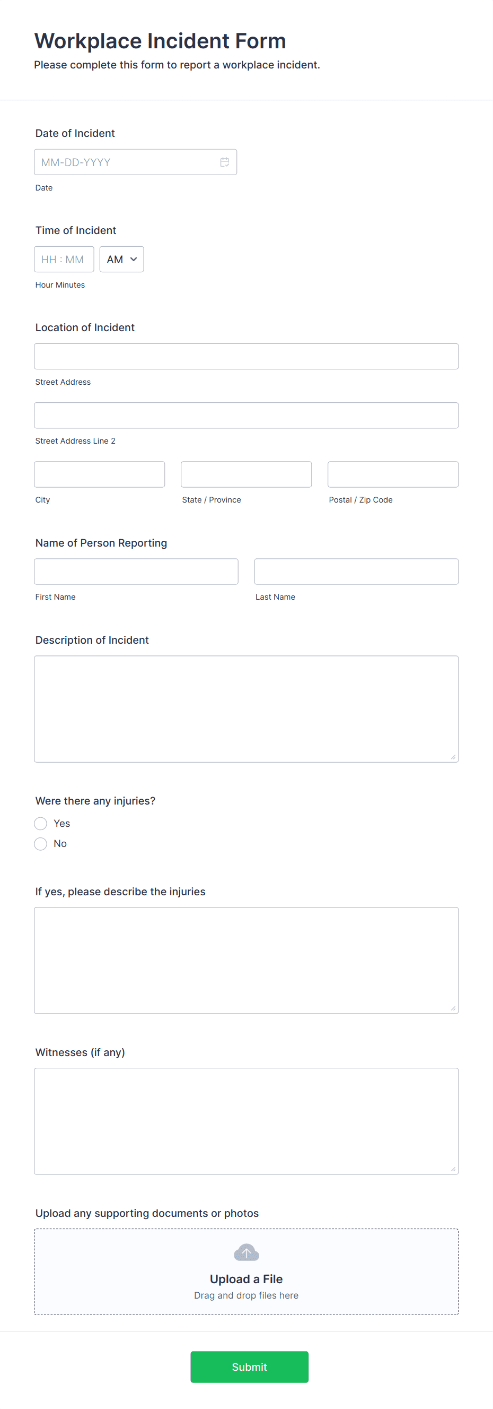Screen dimensions: 493x1409
Task: Click the Last Name field
Action: (356, 571)
